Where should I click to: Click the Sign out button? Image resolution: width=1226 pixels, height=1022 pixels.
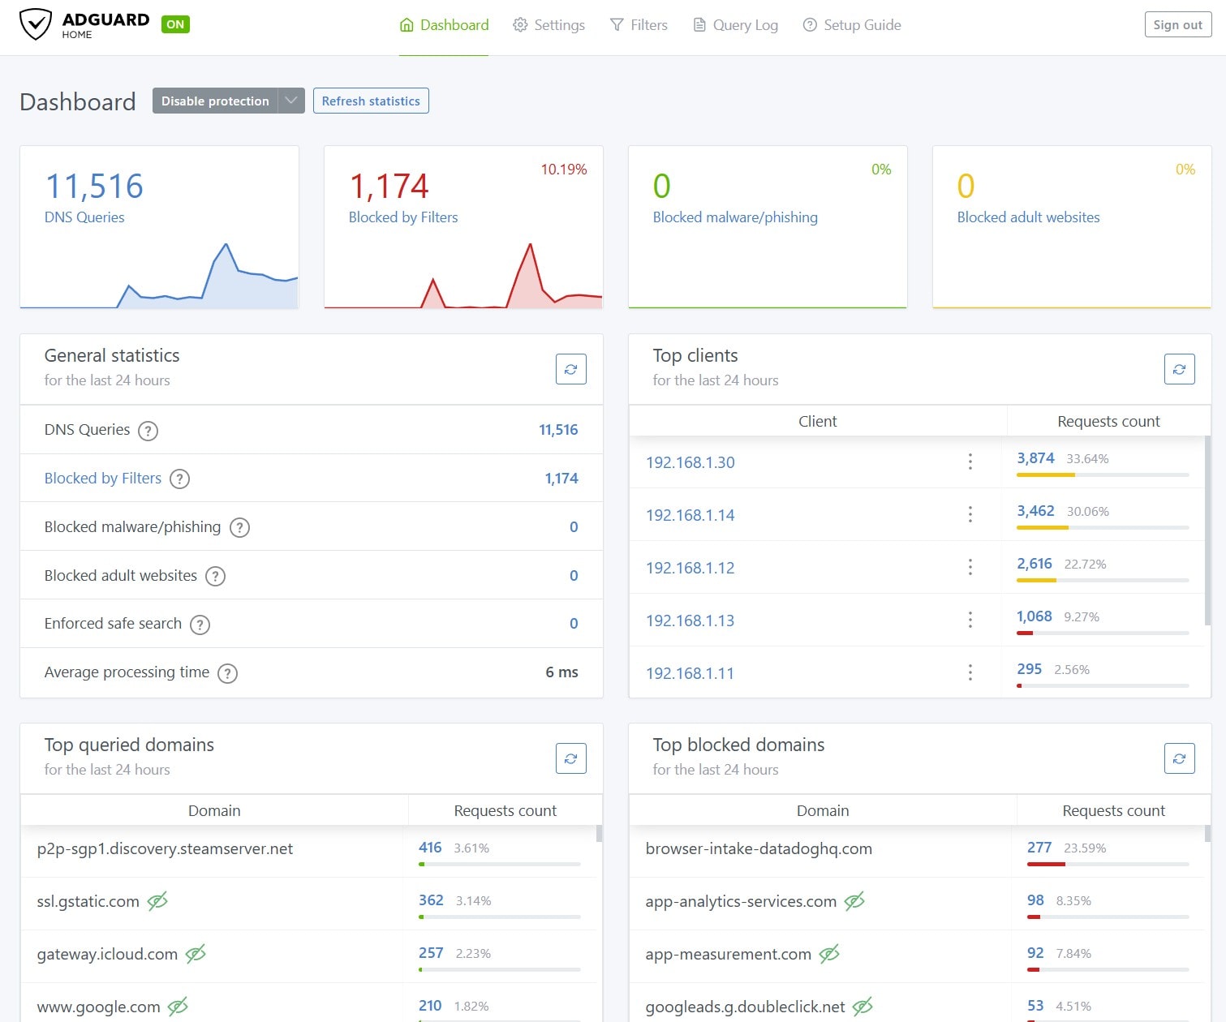(1177, 25)
